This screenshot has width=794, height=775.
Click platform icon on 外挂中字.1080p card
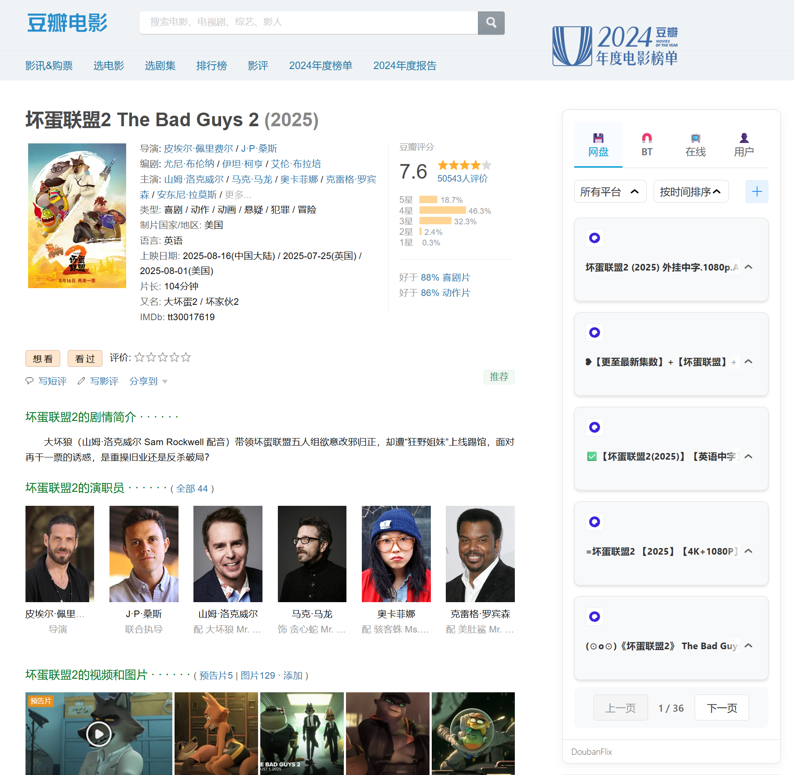pyautogui.click(x=594, y=238)
